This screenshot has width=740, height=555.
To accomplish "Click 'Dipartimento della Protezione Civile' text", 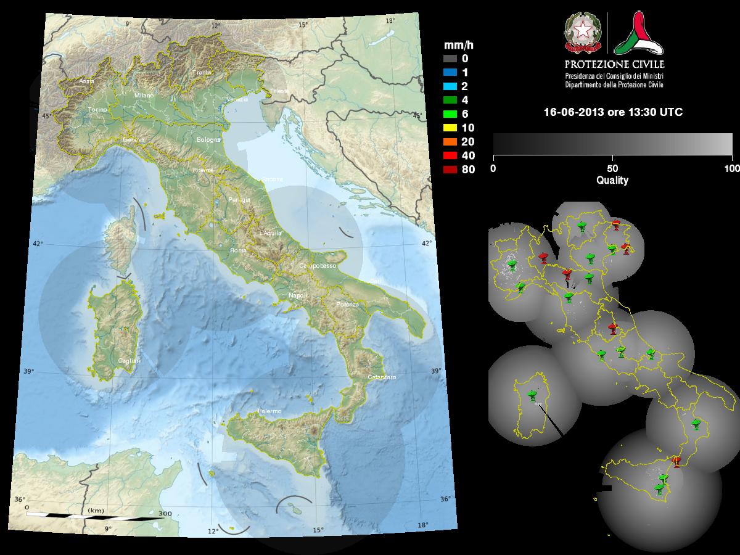I will click(x=615, y=84).
